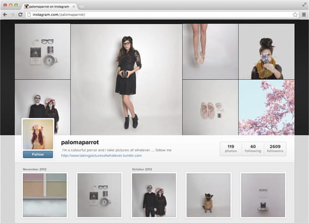
Task: Open a new tab next to the Instagram tab
Action: 82,7
